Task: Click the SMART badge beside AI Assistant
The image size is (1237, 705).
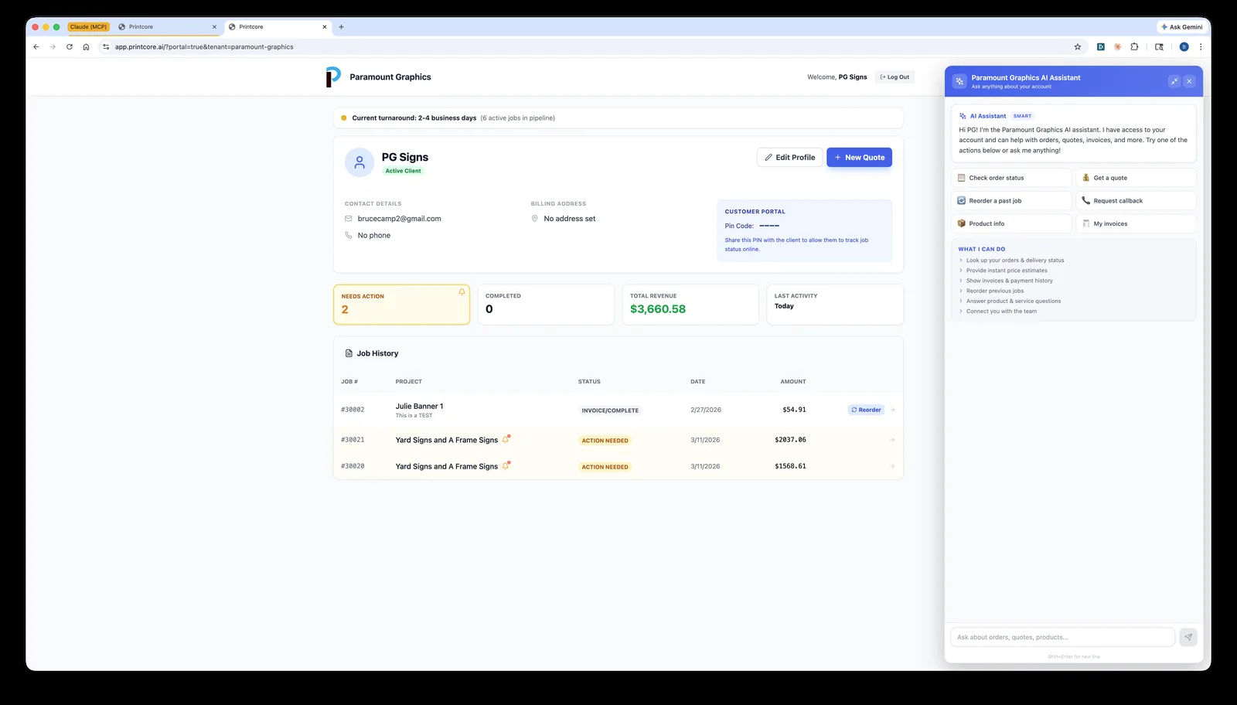Action: pyautogui.click(x=1022, y=116)
